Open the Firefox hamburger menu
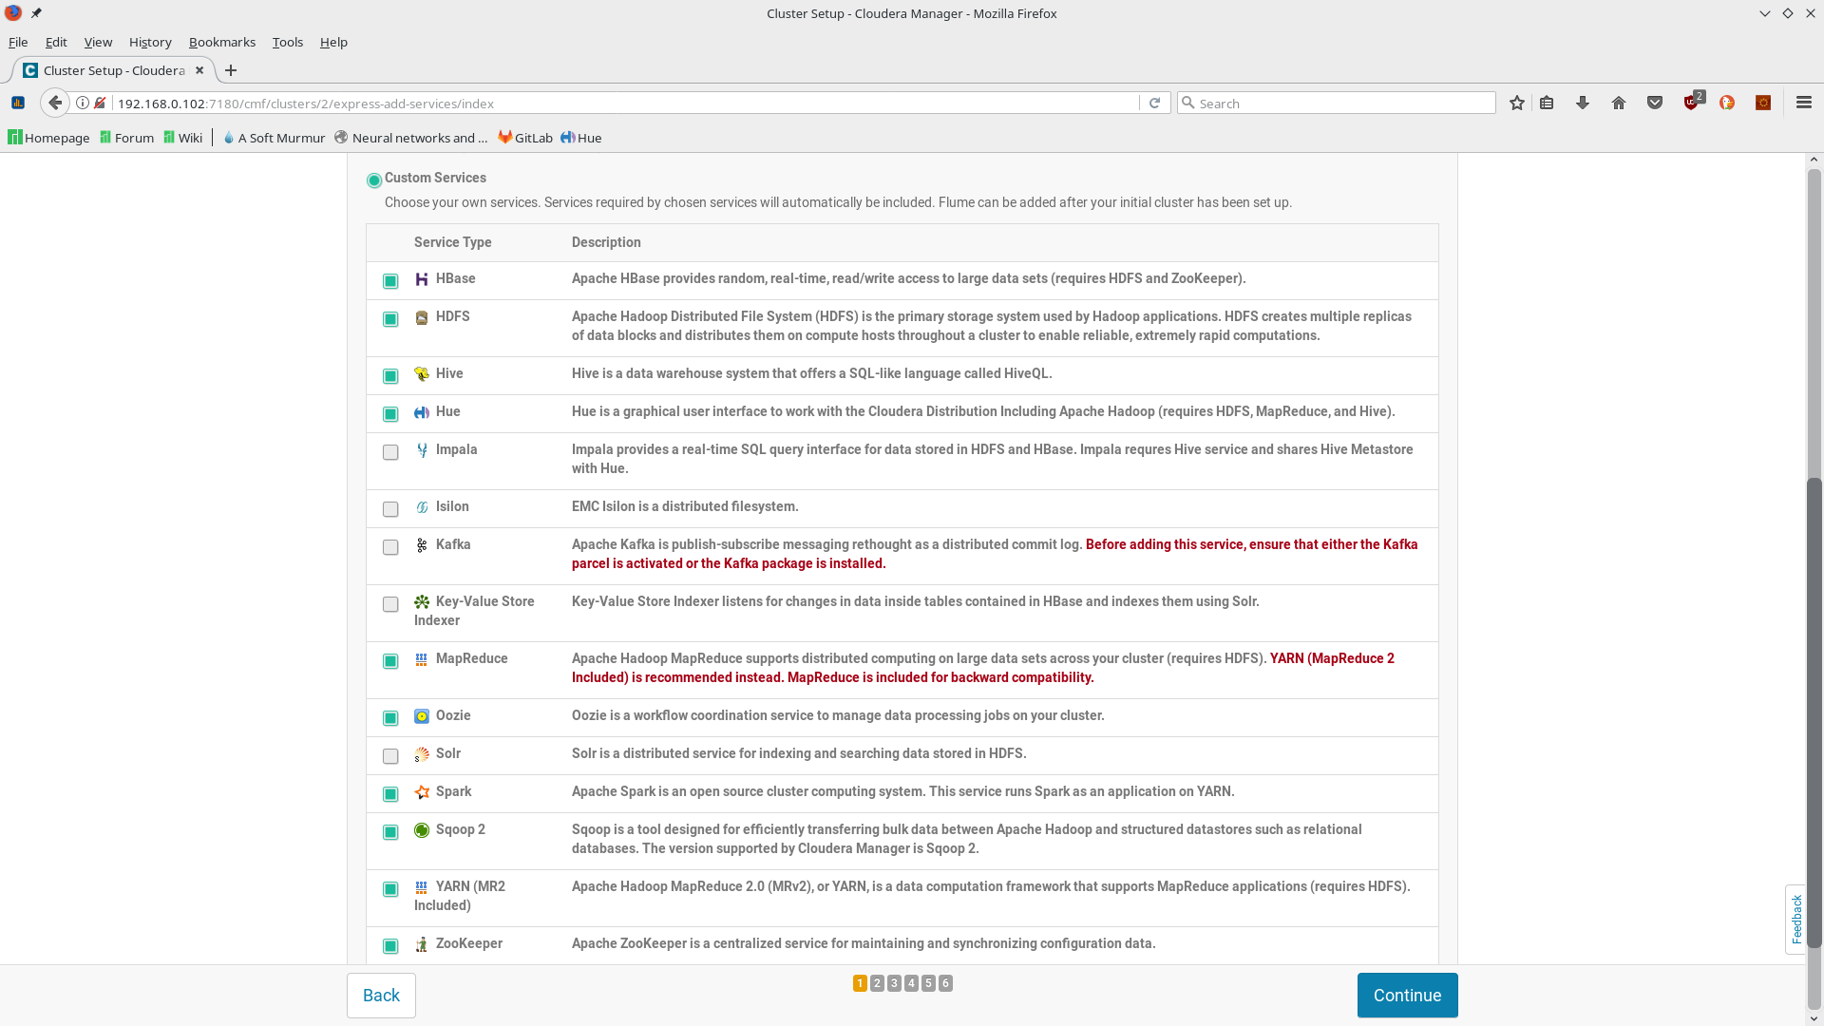The width and height of the screenshot is (1824, 1026). pos(1803,103)
